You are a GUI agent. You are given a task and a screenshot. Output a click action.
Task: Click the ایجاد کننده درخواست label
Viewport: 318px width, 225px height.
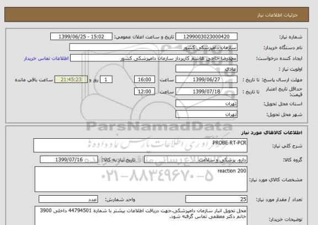pyautogui.click(x=279, y=59)
